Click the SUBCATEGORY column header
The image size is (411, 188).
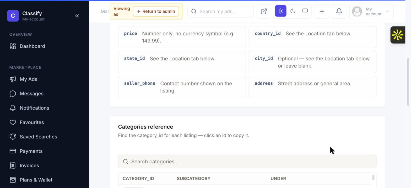coord(194,179)
